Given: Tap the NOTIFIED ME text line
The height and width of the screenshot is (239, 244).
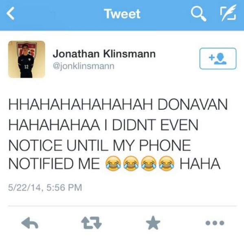Looking at the screenshot, I should [54, 163].
